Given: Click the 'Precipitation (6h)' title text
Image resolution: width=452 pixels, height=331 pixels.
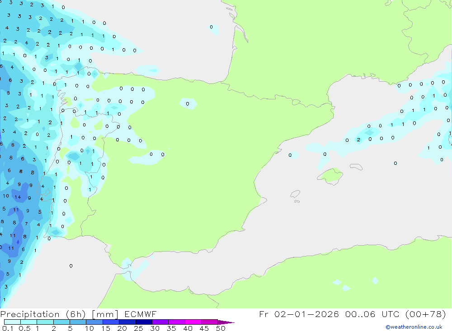Looking at the screenshot, I should coord(43,314).
